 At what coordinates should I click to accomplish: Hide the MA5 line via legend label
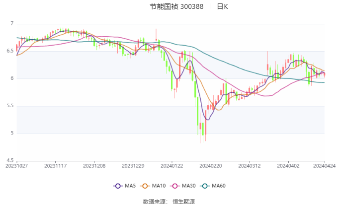coord(130,186)
